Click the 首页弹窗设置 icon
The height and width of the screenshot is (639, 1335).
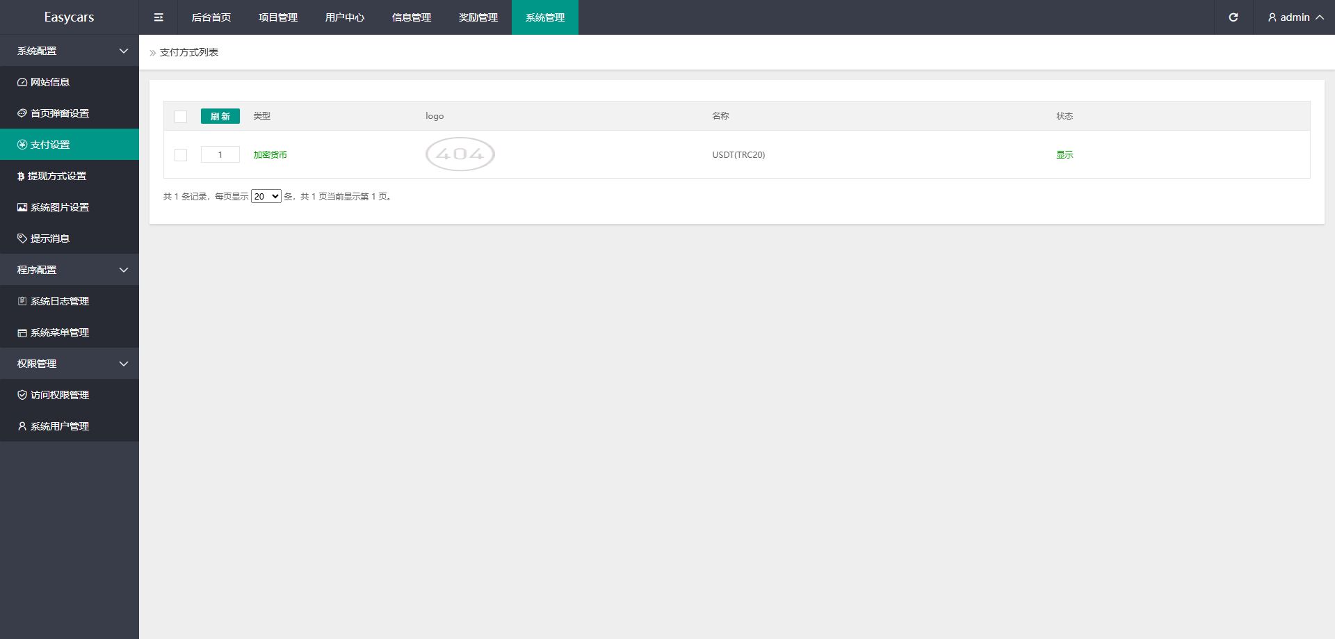click(x=22, y=113)
